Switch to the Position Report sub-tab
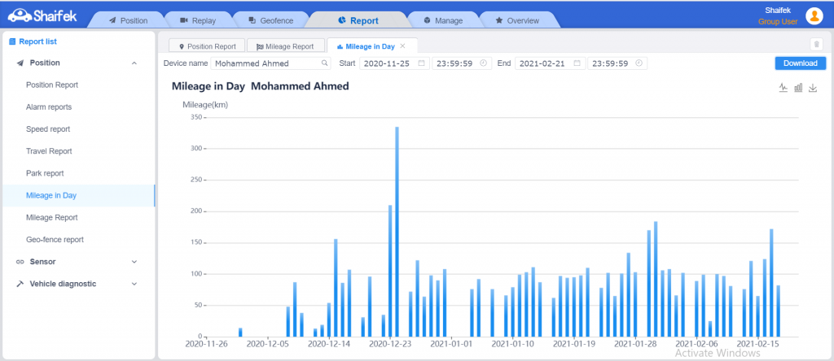The width and height of the screenshot is (834, 361). point(207,46)
